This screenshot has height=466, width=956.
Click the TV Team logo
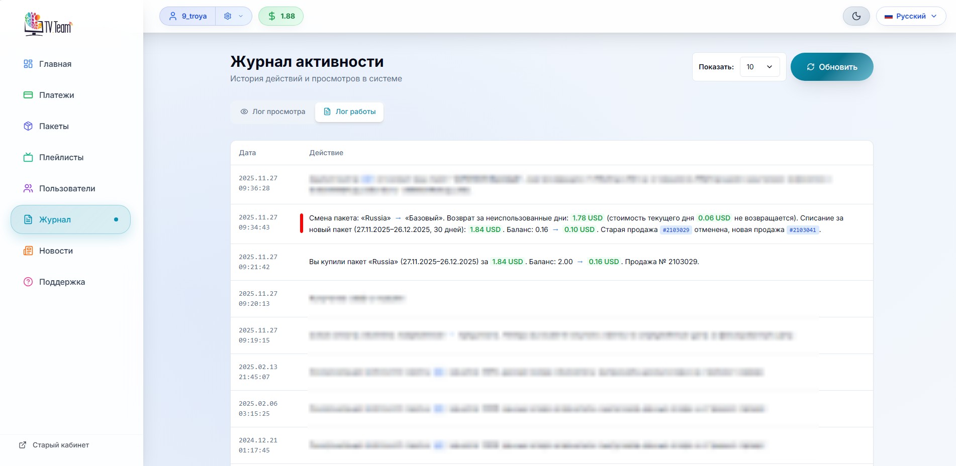tap(48, 24)
